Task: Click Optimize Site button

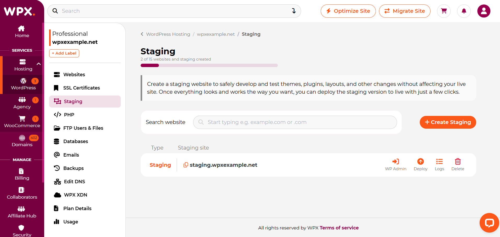Action: click(348, 11)
